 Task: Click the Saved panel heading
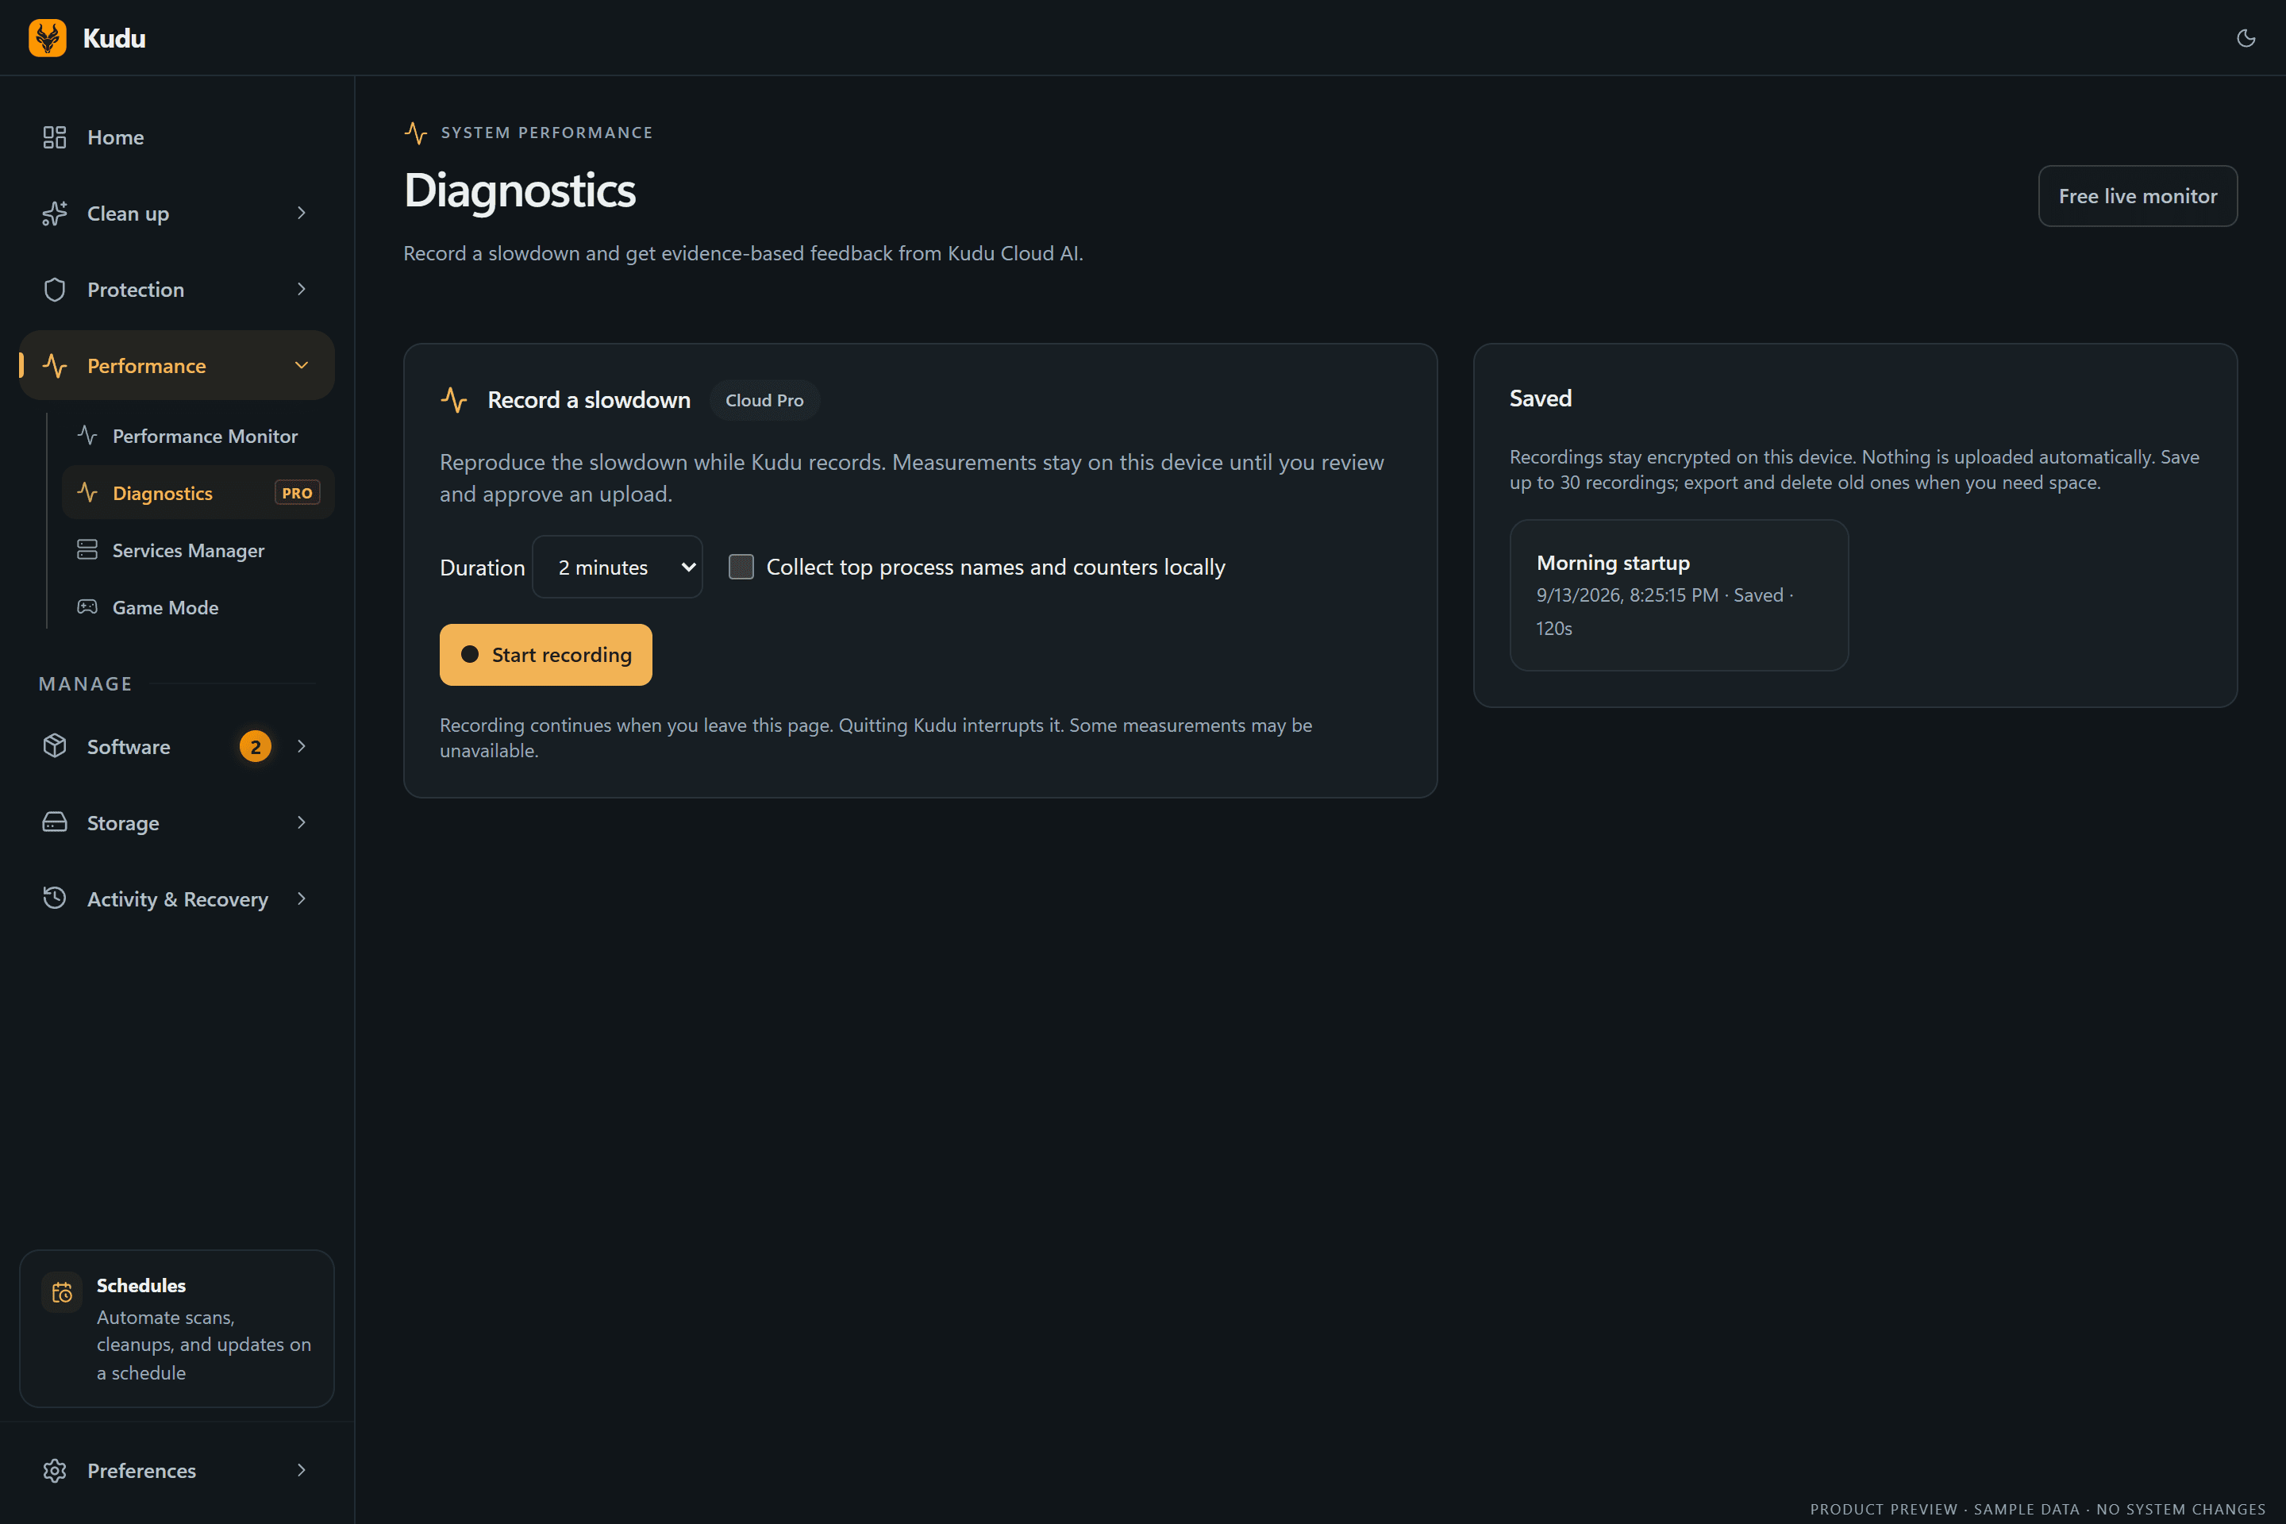tap(1541, 398)
